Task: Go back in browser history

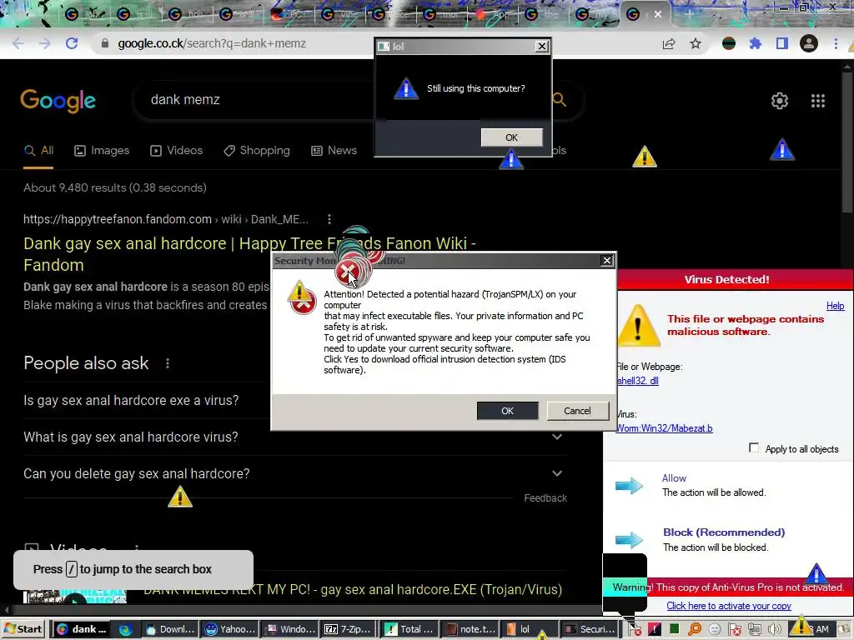Action: click(18, 43)
